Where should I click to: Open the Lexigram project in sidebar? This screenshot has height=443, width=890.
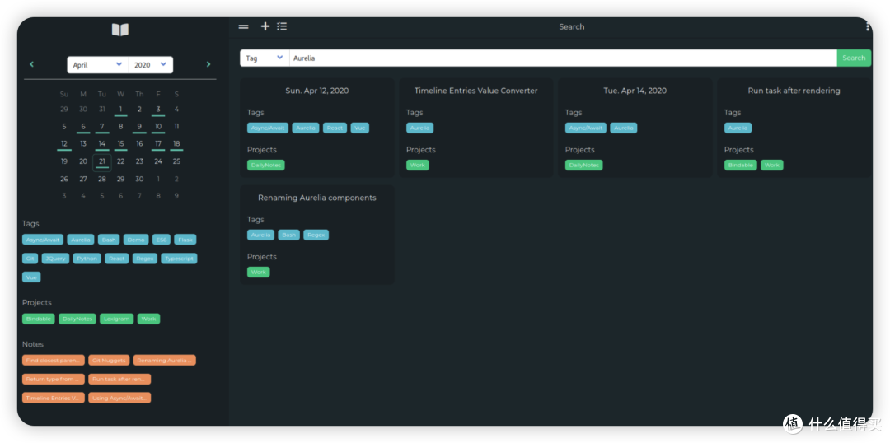(117, 319)
